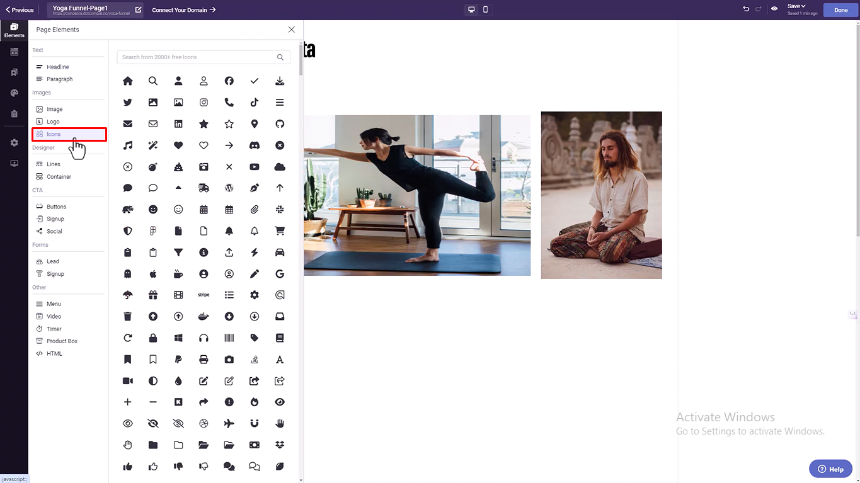The width and height of the screenshot is (860, 483).
Task: Select the meditating man image
Action: pos(601,195)
